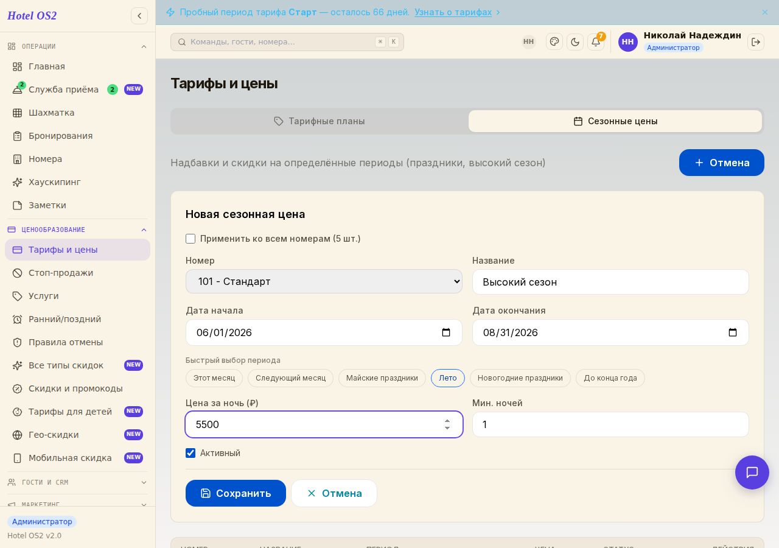Image resolution: width=779 pixels, height=548 pixels.
Task: Open the theme palette icon
Action: (554, 41)
